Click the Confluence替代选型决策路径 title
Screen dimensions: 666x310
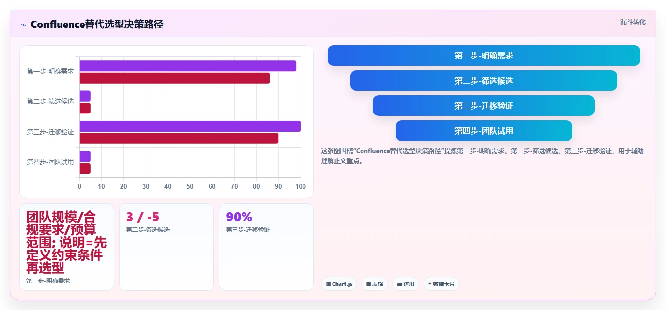97,24
